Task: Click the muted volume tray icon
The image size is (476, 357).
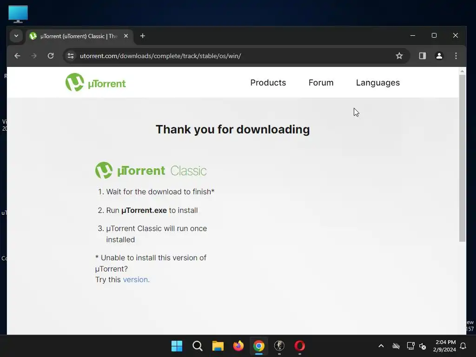Action: [x=423, y=346]
